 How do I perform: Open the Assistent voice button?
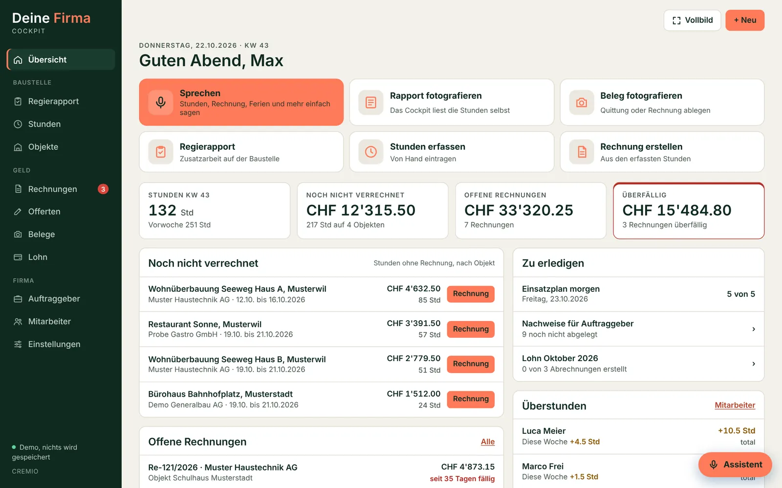pos(735,465)
